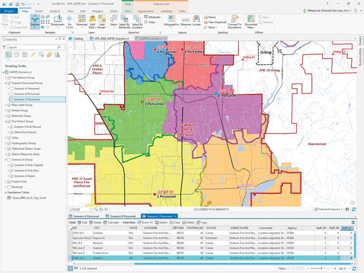The width and height of the screenshot is (364, 273).
Task: Uncheck the Scenario C Personnel layer
Action: (11, 100)
